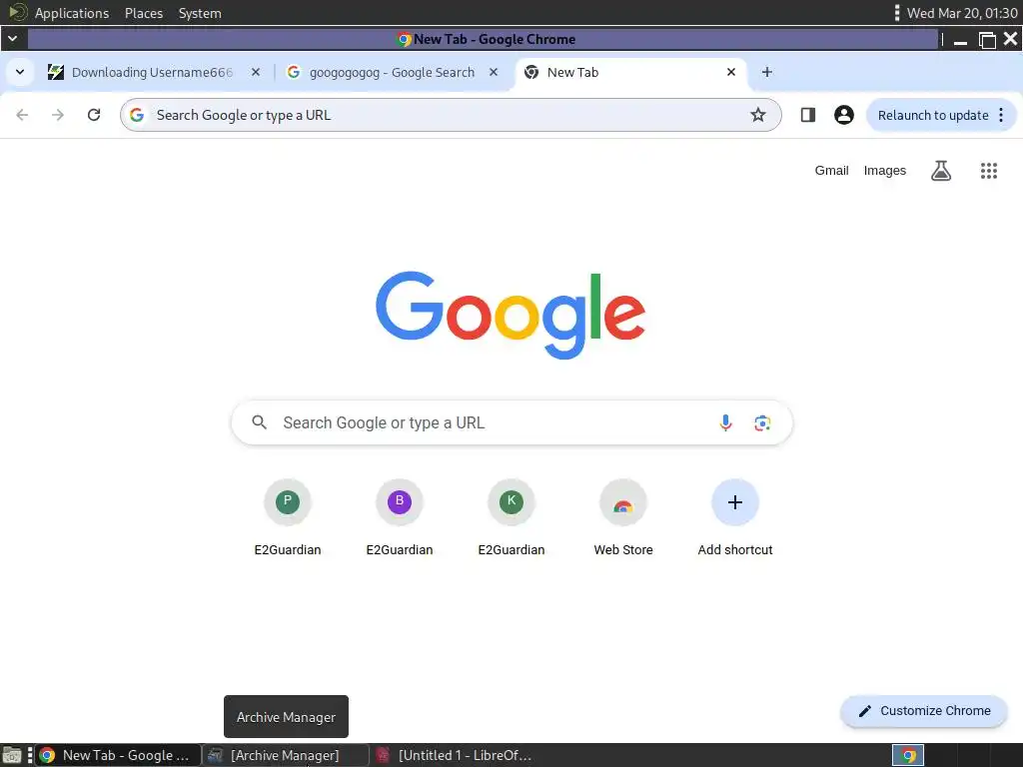1023x767 pixels.
Task: Open the System menu
Action: tap(200, 13)
